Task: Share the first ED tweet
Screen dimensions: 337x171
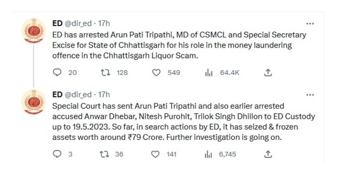Action: (268, 73)
